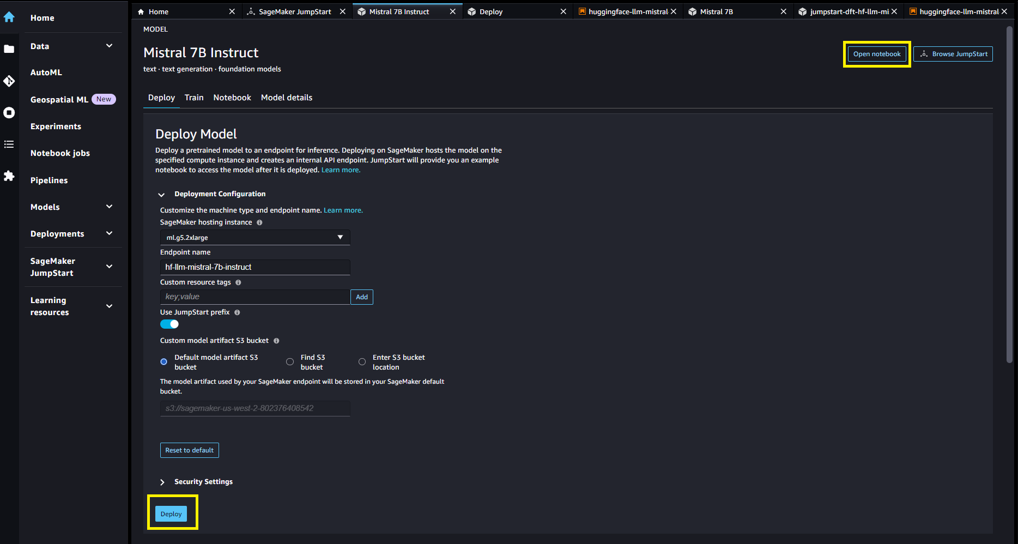Open the table of contents list icon

click(9, 144)
